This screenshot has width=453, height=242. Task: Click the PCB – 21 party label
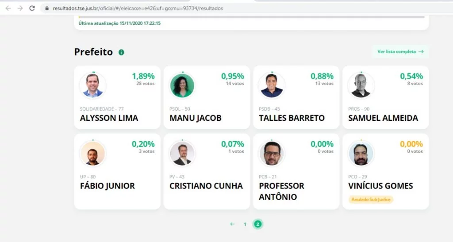(268, 177)
